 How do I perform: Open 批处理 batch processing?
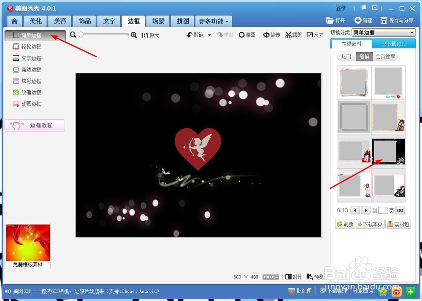click(x=300, y=291)
